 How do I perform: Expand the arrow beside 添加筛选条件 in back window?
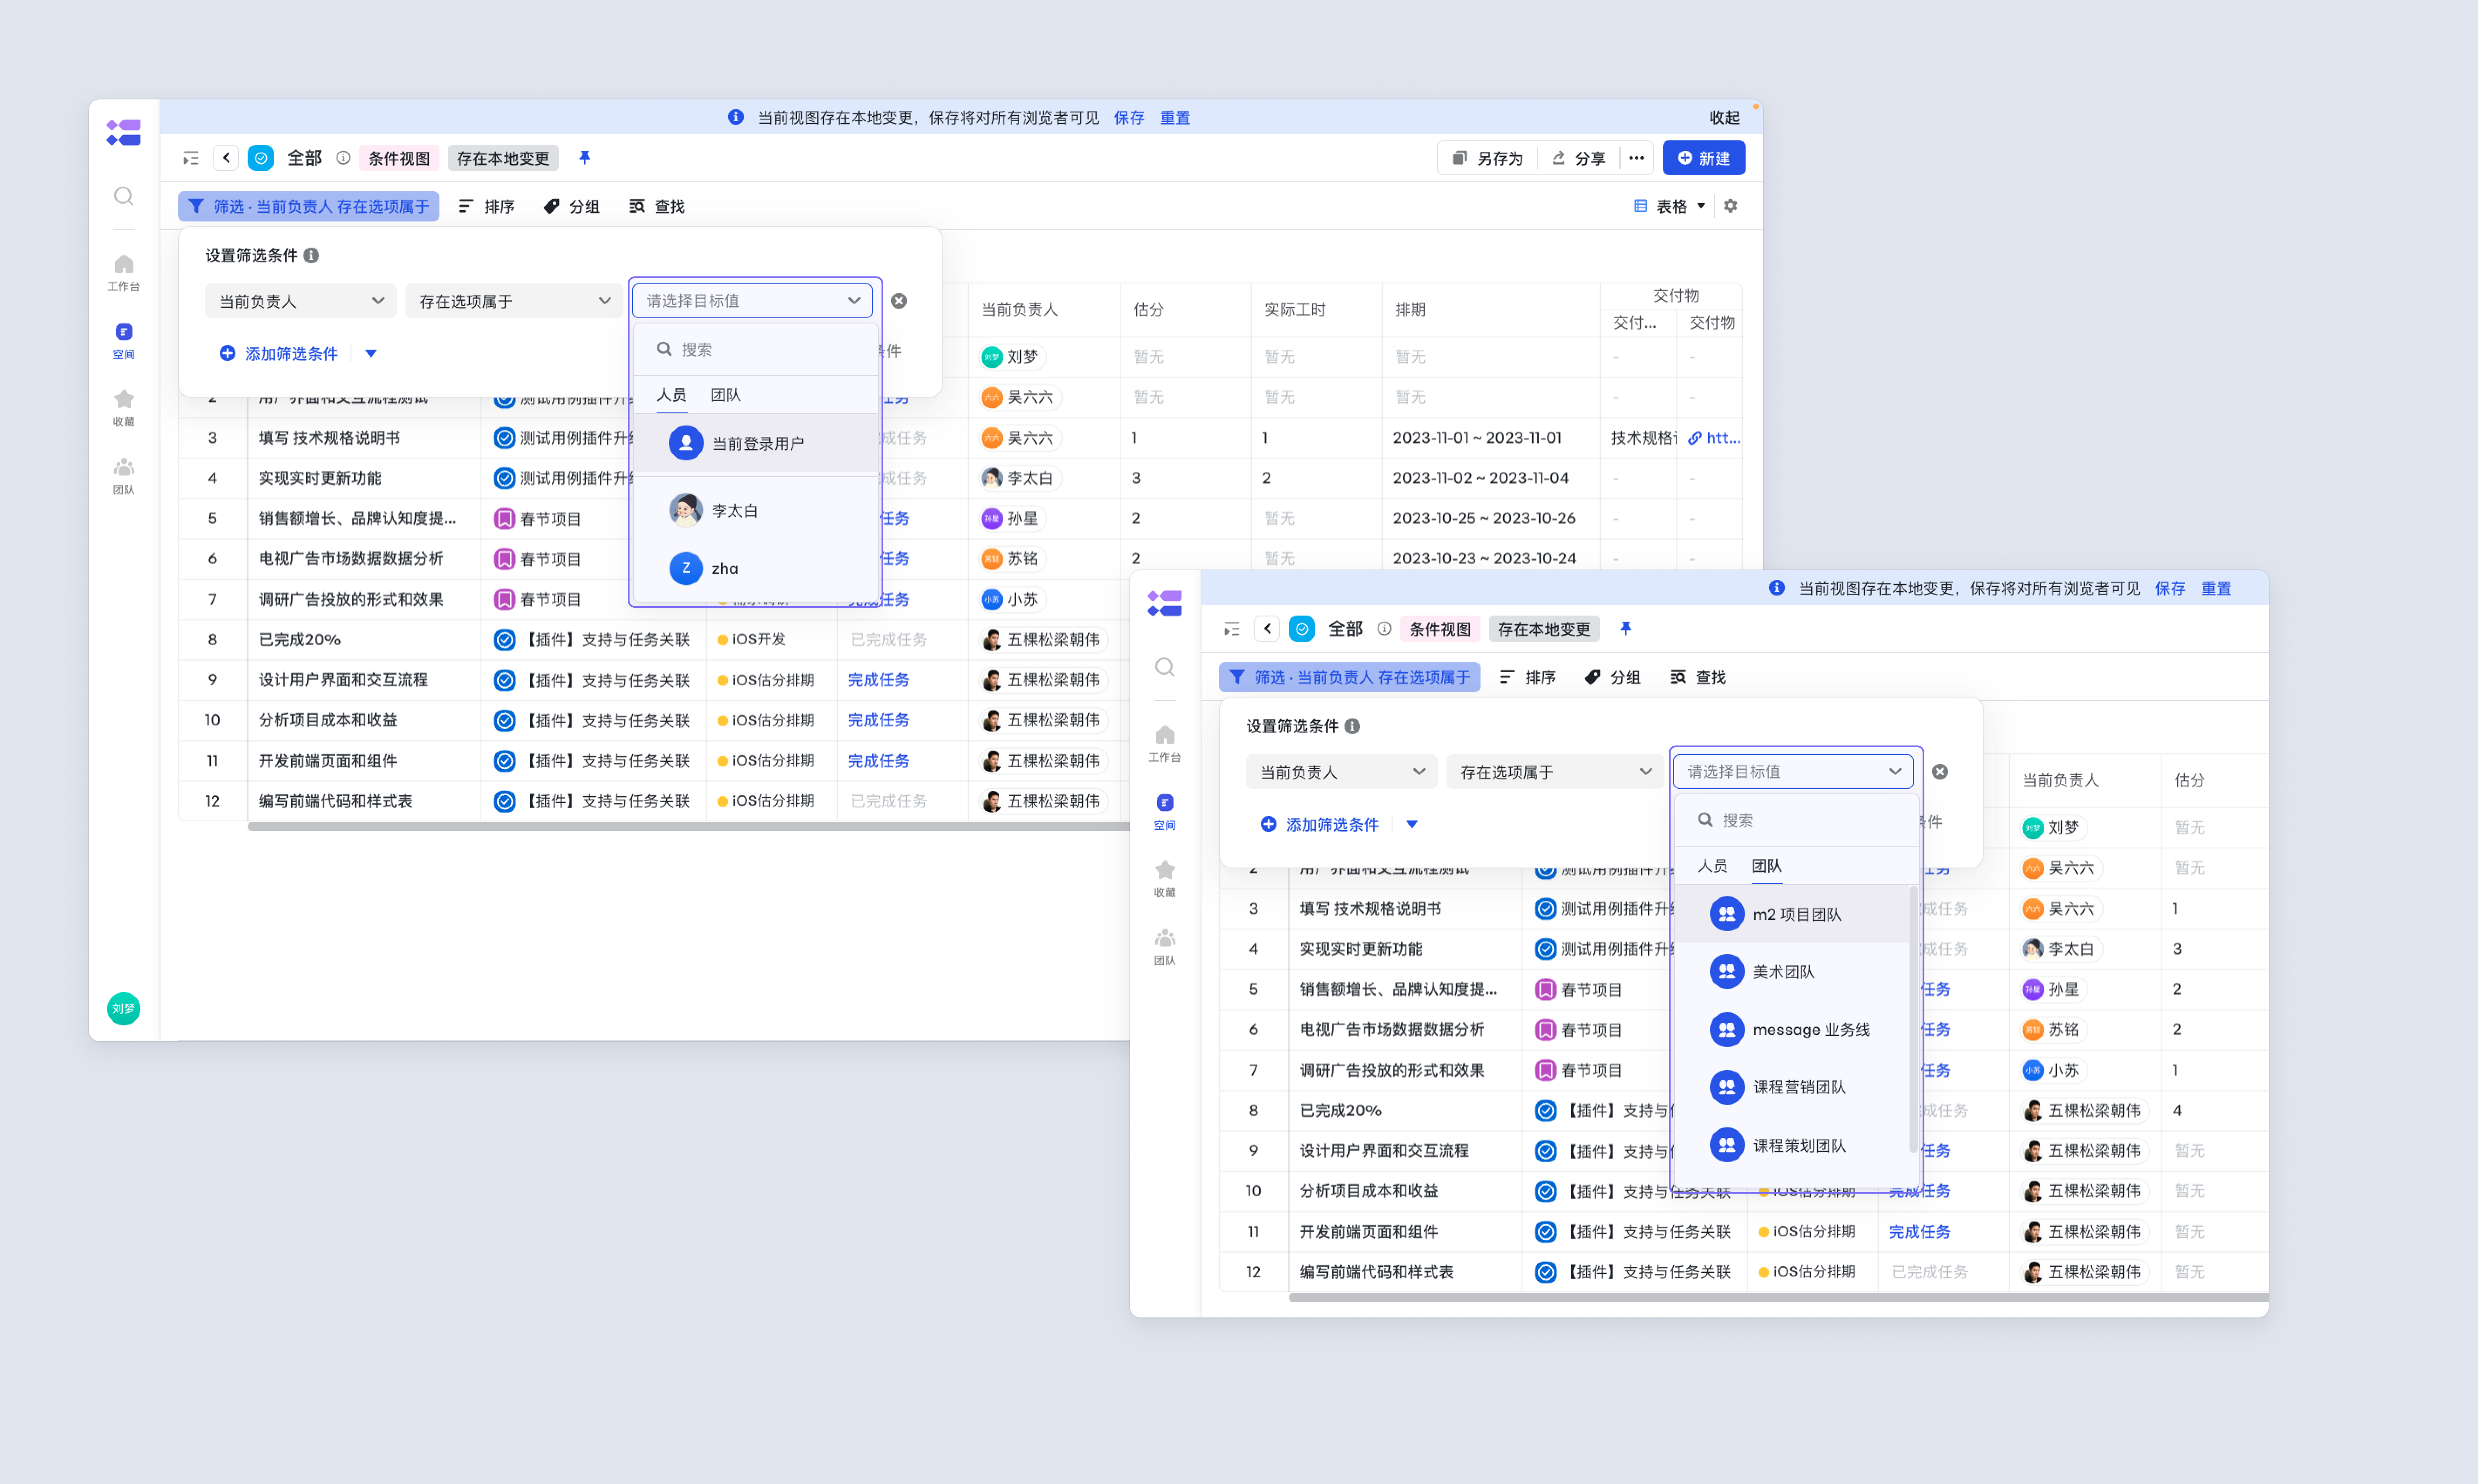pos(371,354)
